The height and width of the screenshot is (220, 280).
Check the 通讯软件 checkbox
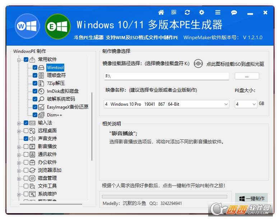click(x=26, y=154)
